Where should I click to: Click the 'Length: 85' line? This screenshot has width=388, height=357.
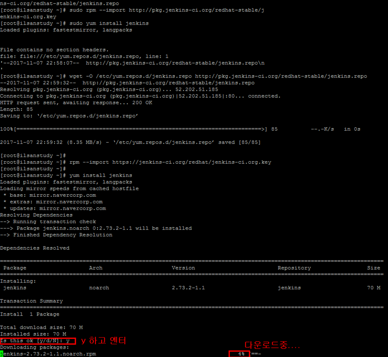[x=16, y=109]
